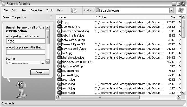The width and height of the screenshot is (187, 107).
Task: Click the JPG icon beside 1.jpg
Action: (x=59, y=22)
